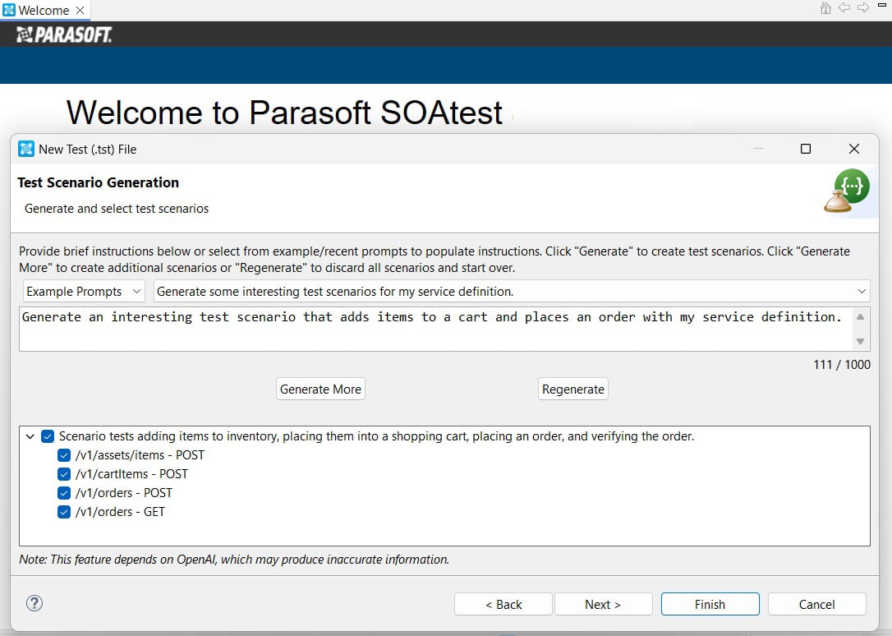The width and height of the screenshot is (892, 636).
Task: Click the back arrow navigation icon
Action: click(845, 8)
